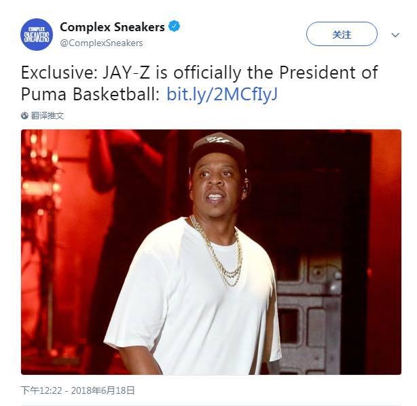Expand the tweet options chevron
The width and height of the screenshot is (417, 406).
pyautogui.click(x=395, y=35)
